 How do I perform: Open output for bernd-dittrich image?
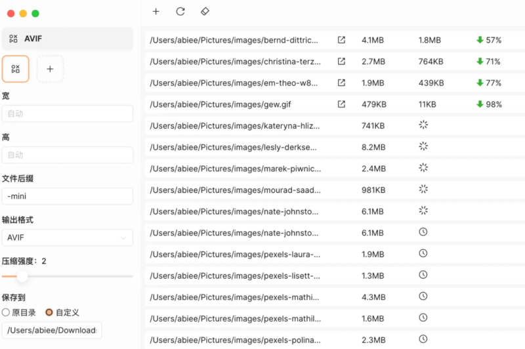[x=341, y=40]
